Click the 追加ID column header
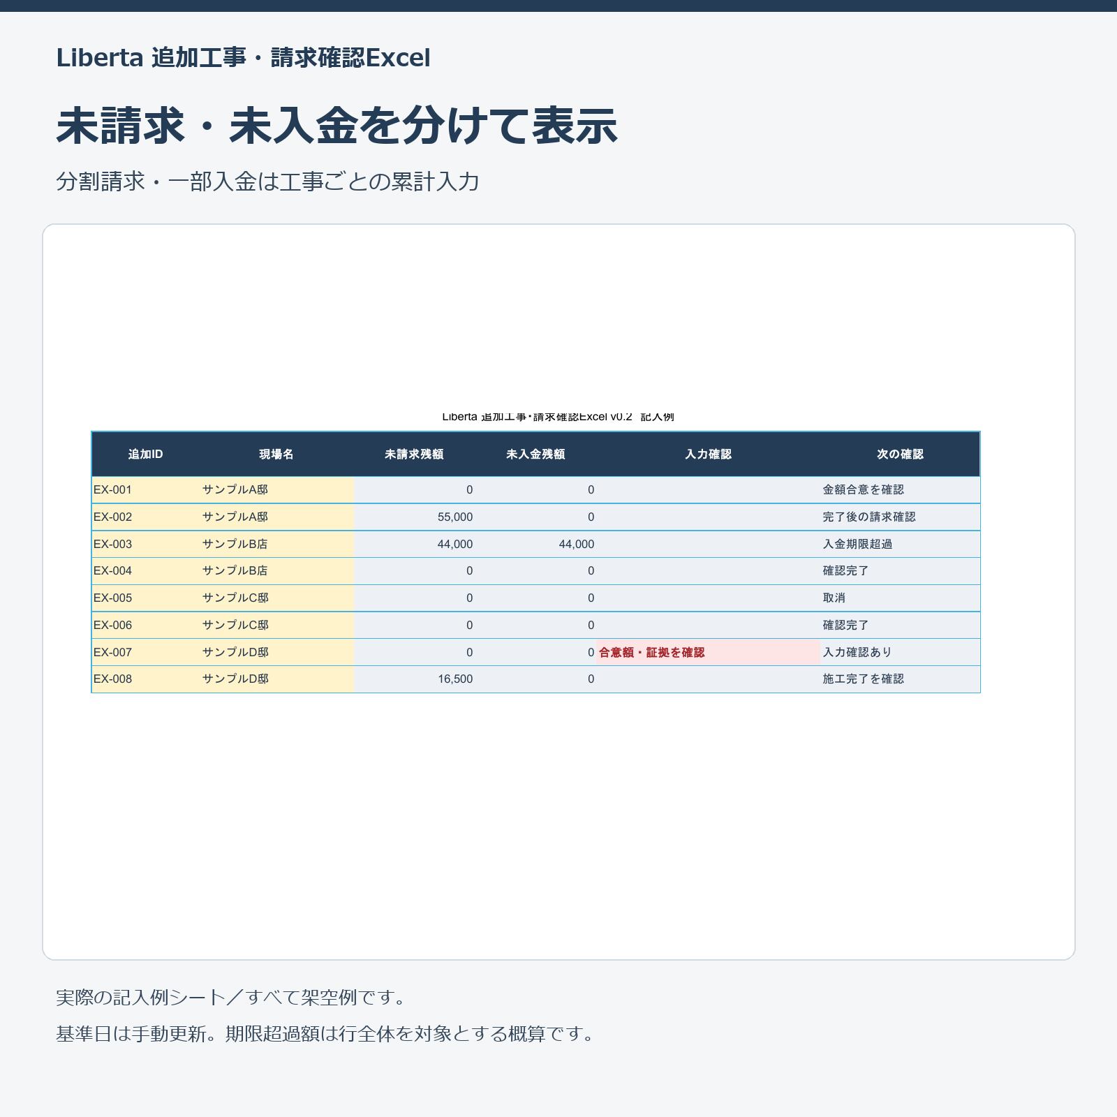 (145, 454)
